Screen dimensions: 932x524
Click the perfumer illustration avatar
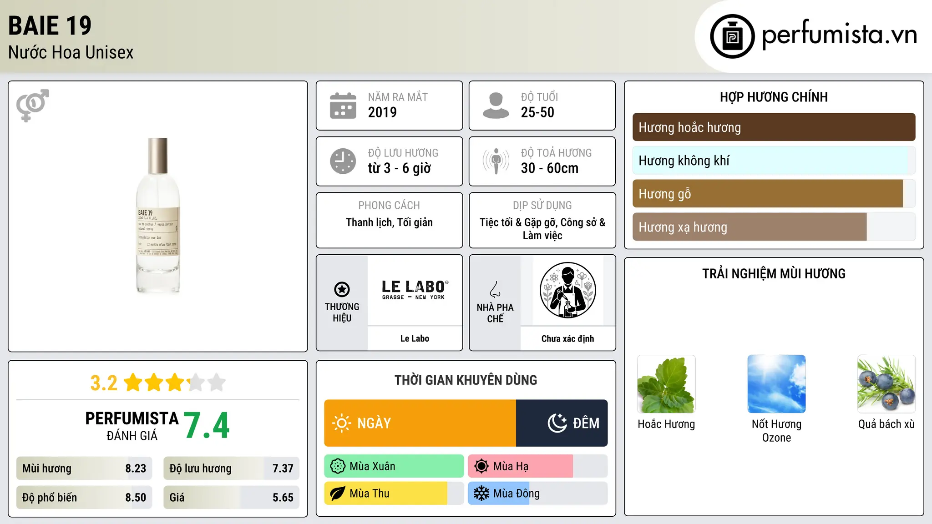click(567, 290)
